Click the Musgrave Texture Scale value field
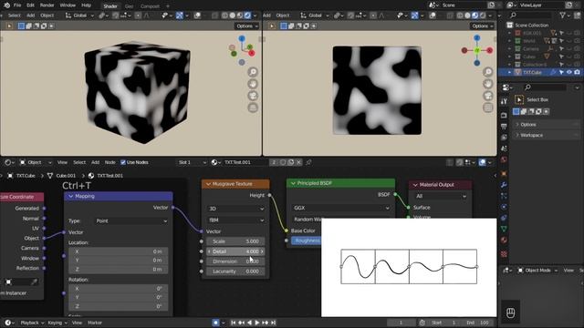Viewport: 584px width, 328px height. coord(235,241)
